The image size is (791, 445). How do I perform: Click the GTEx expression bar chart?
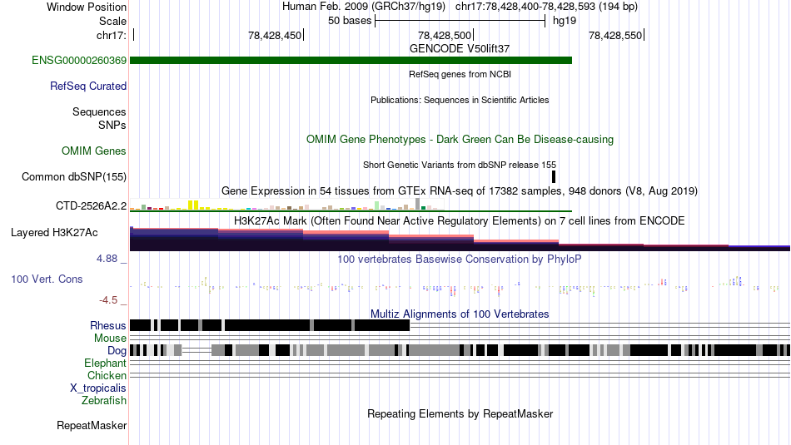point(286,205)
